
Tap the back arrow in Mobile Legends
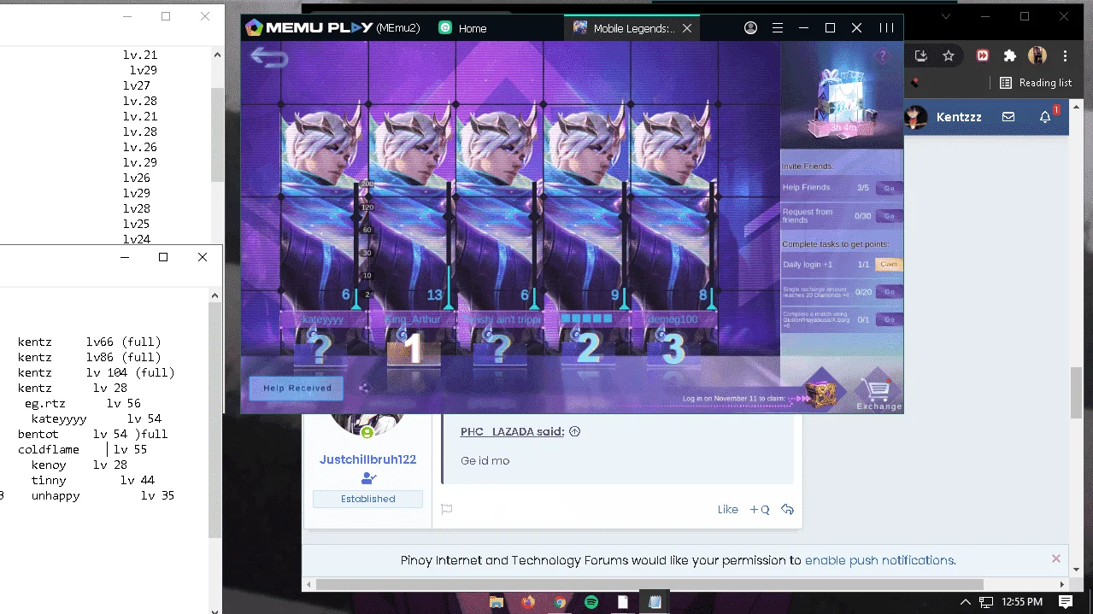coord(269,58)
